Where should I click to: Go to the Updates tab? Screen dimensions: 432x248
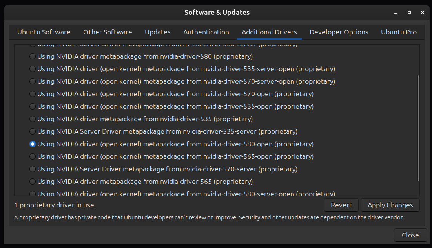point(157,32)
